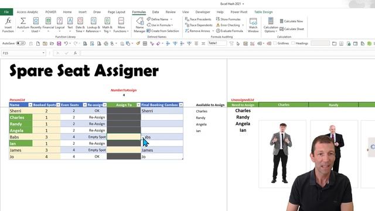Switch to the Developer tab
This screenshot has height=211, width=375.
(x=203, y=12)
